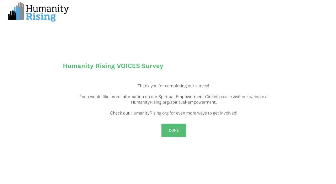Click the black "Humanity" logo wordmark
The width and height of the screenshot is (336, 184).
(x=47, y=9)
